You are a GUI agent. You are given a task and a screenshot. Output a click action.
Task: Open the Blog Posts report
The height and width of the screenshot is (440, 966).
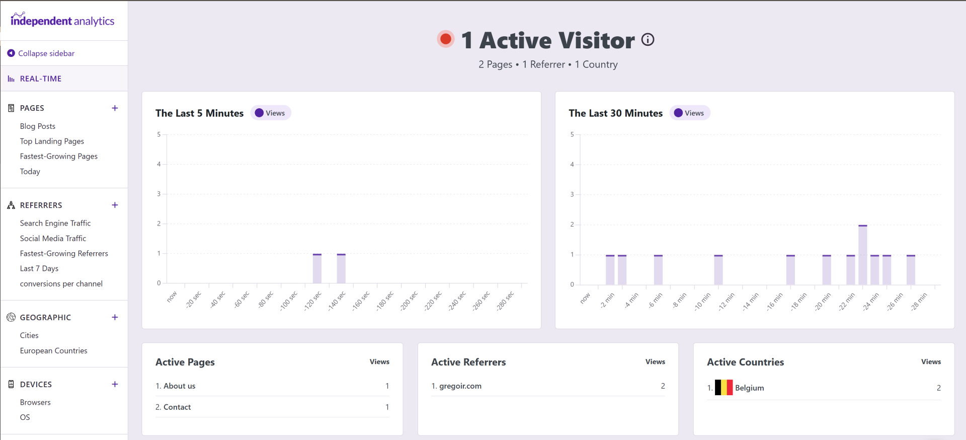click(38, 126)
